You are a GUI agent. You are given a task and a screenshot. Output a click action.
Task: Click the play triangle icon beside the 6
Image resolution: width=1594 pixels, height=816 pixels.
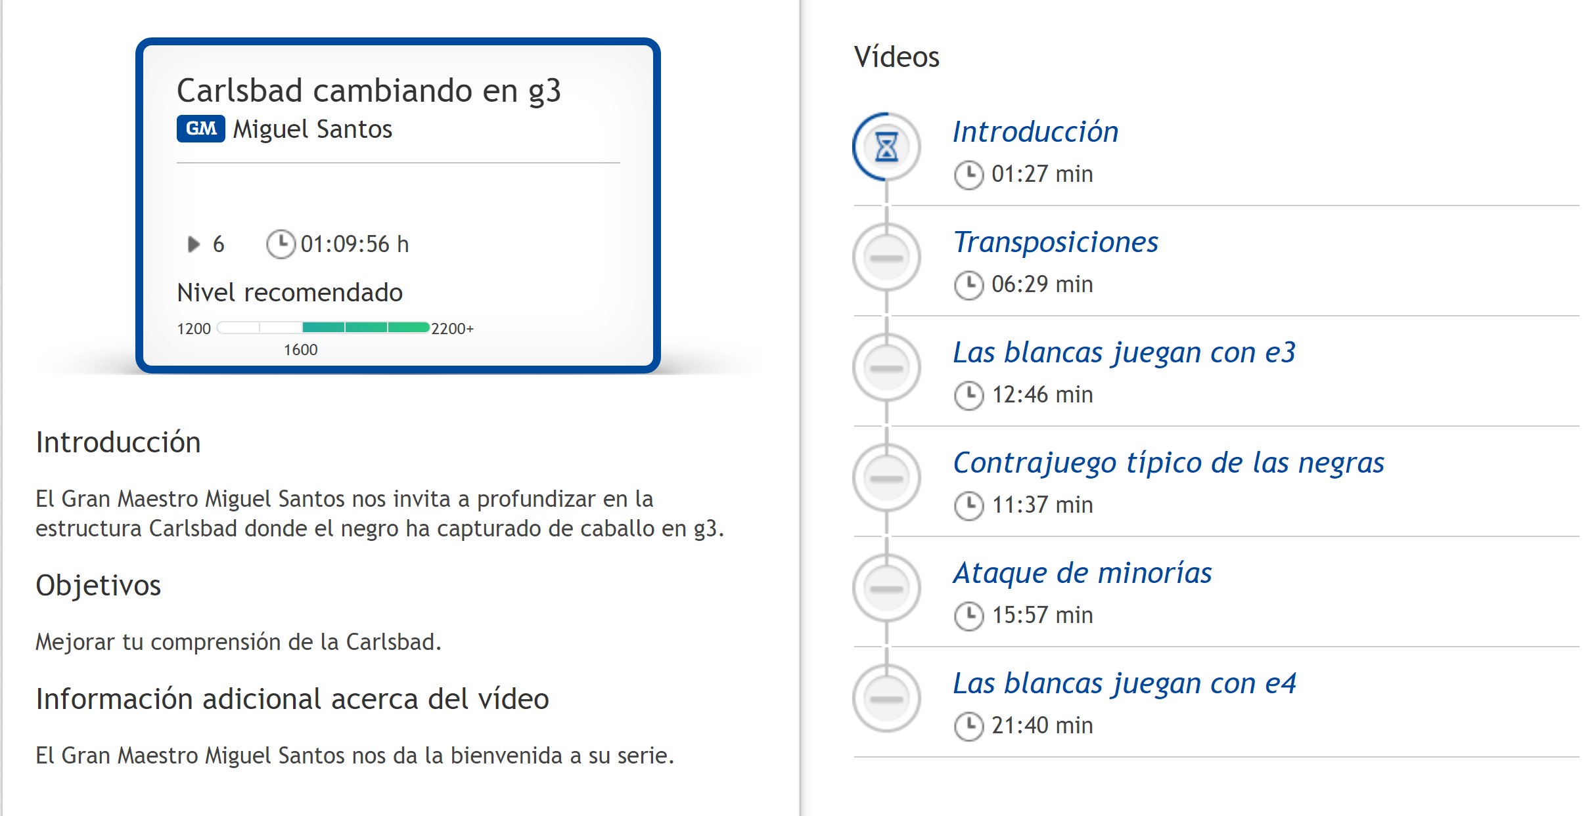point(193,244)
